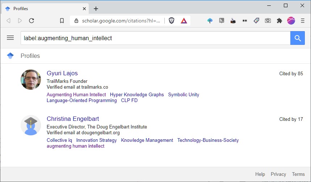Open Brave Shields lion icon
Viewport: 311px width, 182px height.
point(172,21)
